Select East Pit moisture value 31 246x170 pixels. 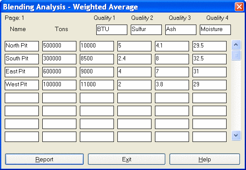point(209,72)
